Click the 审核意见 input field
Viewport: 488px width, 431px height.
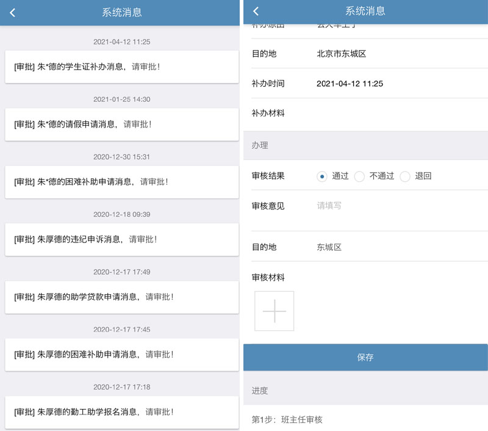tap(396, 206)
